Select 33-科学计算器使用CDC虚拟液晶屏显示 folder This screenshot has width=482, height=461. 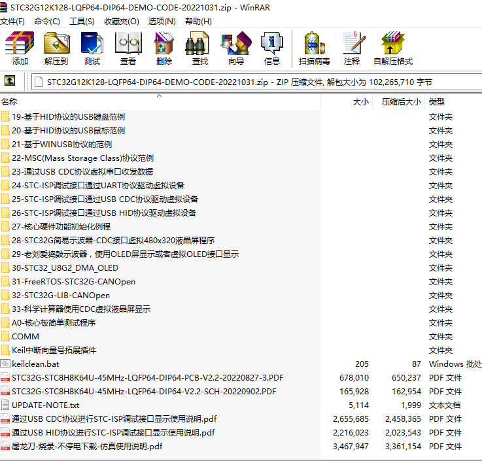[81, 309]
